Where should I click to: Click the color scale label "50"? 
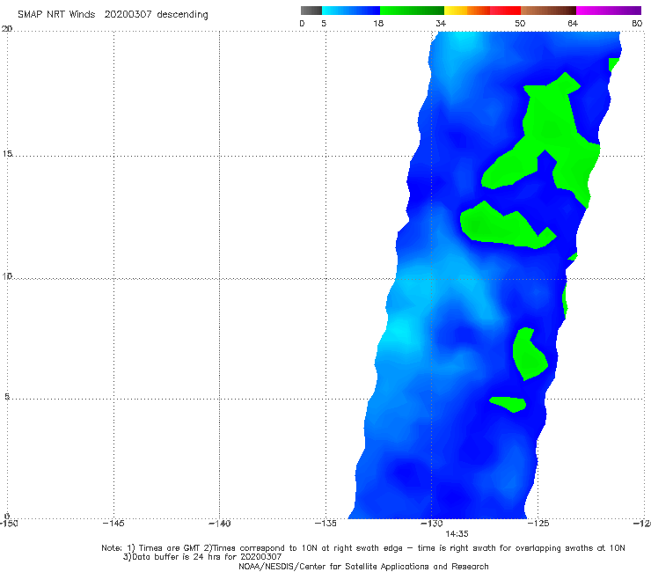pyautogui.click(x=520, y=23)
